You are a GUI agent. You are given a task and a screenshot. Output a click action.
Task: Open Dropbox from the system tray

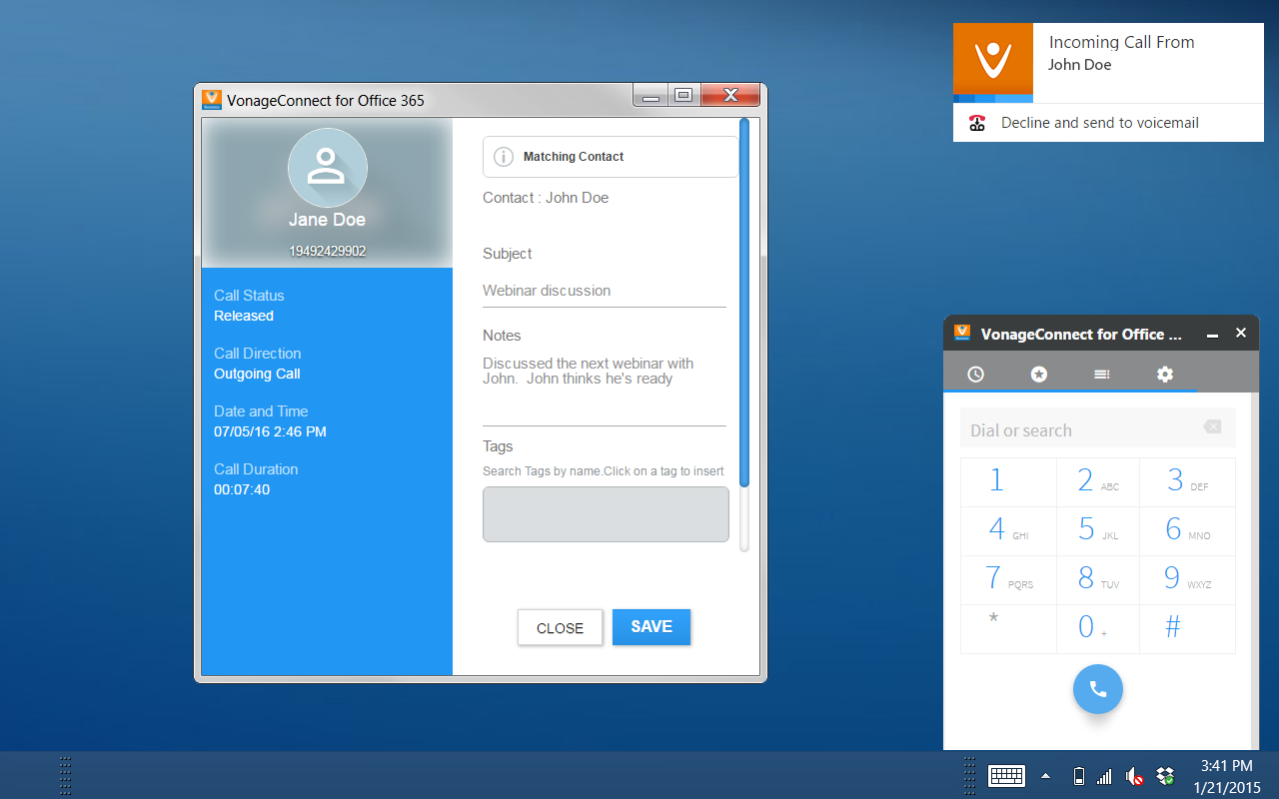1163,776
